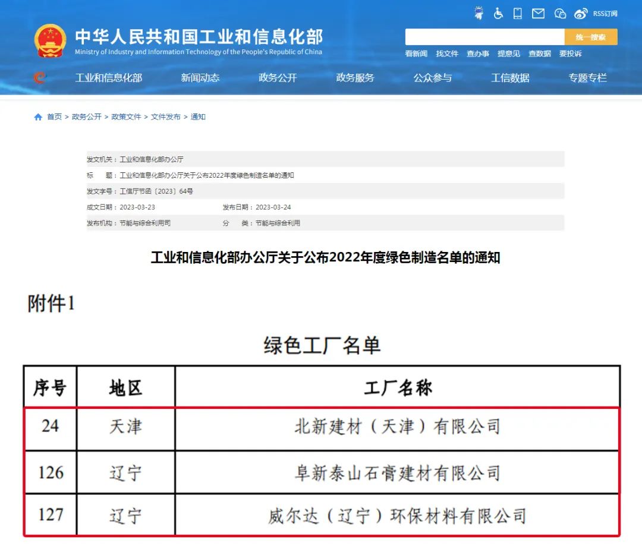The width and height of the screenshot is (642, 558).
Task: Click the 附件1 heading
Action: (51, 304)
